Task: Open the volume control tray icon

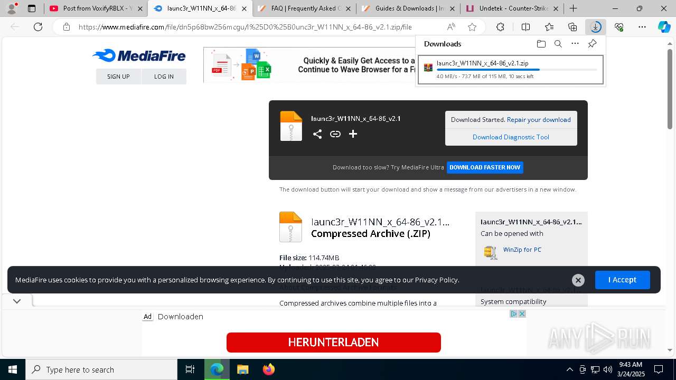Action: click(608, 369)
